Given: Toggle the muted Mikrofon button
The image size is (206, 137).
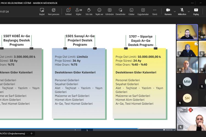Looking at the screenshot, I should [x=182, y=12].
